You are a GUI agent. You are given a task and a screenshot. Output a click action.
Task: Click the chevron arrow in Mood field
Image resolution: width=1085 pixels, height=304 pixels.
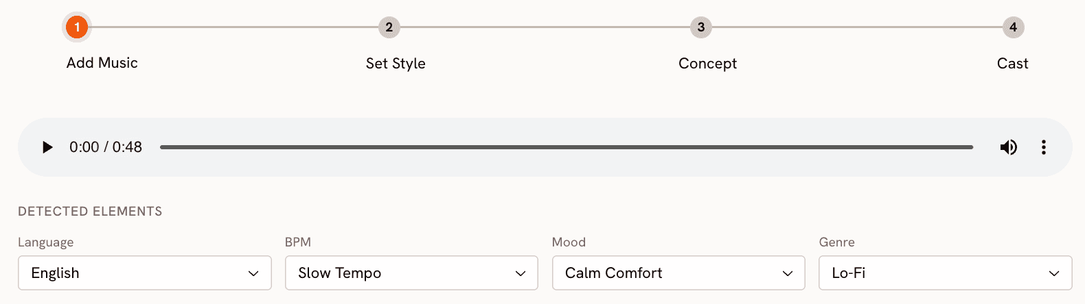(x=787, y=274)
